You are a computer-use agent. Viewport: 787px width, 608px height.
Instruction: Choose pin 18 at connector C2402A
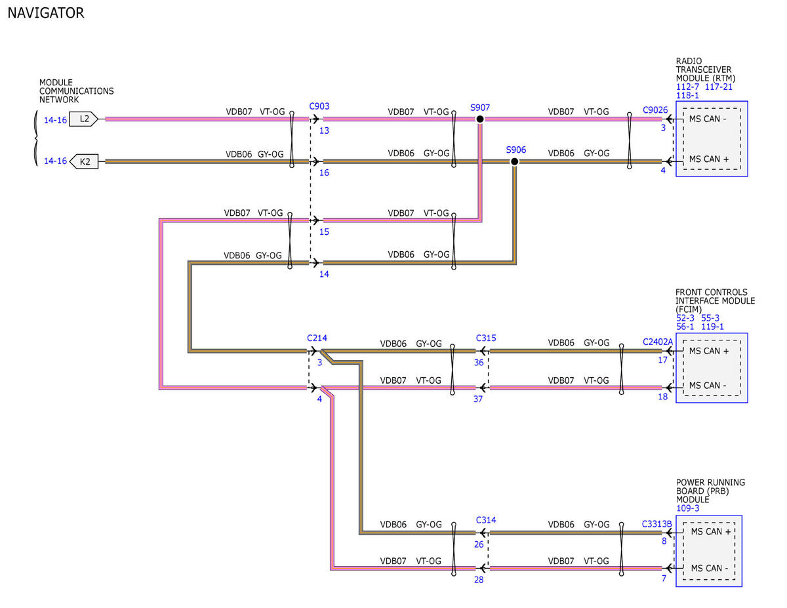click(x=663, y=397)
